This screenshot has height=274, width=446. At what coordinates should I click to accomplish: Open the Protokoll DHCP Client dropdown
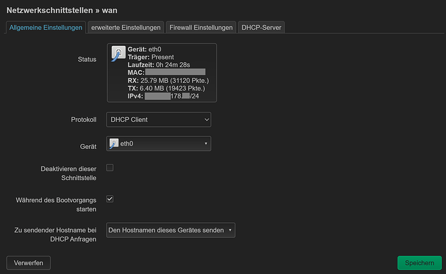[x=158, y=120]
